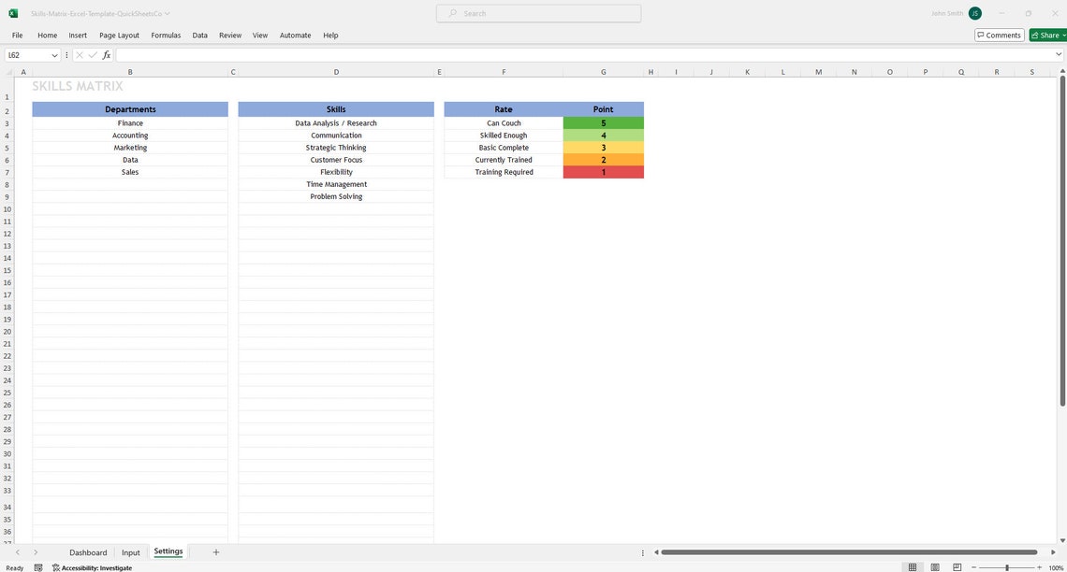Click the Enter checkmark in formula bar

tap(93, 55)
